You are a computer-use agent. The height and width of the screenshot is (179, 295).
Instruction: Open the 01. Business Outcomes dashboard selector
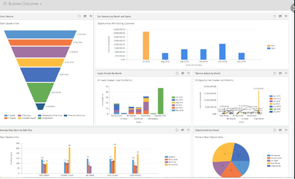click(x=22, y=4)
